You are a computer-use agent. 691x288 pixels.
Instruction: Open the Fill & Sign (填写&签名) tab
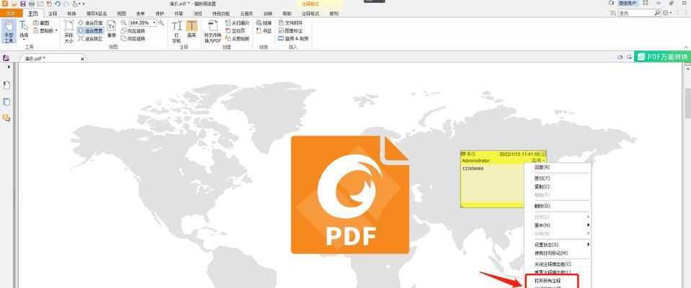tap(97, 14)
